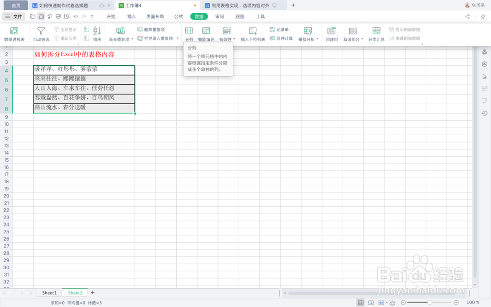Enable 拒绝录入重复项 option
Screen dimensions: 491x307
(156, 38)
